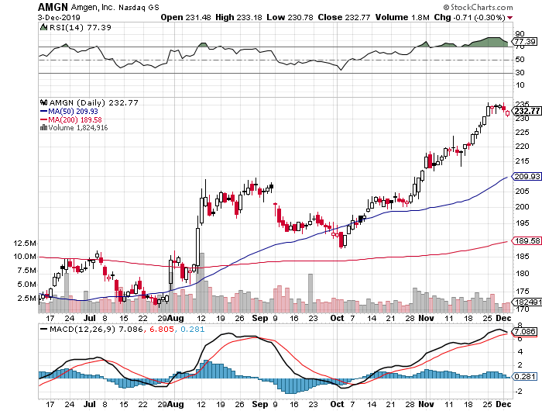This screenshot has width=542, height=411.
Task: Click the Sep label on price date axis
Action: (260, 318)
